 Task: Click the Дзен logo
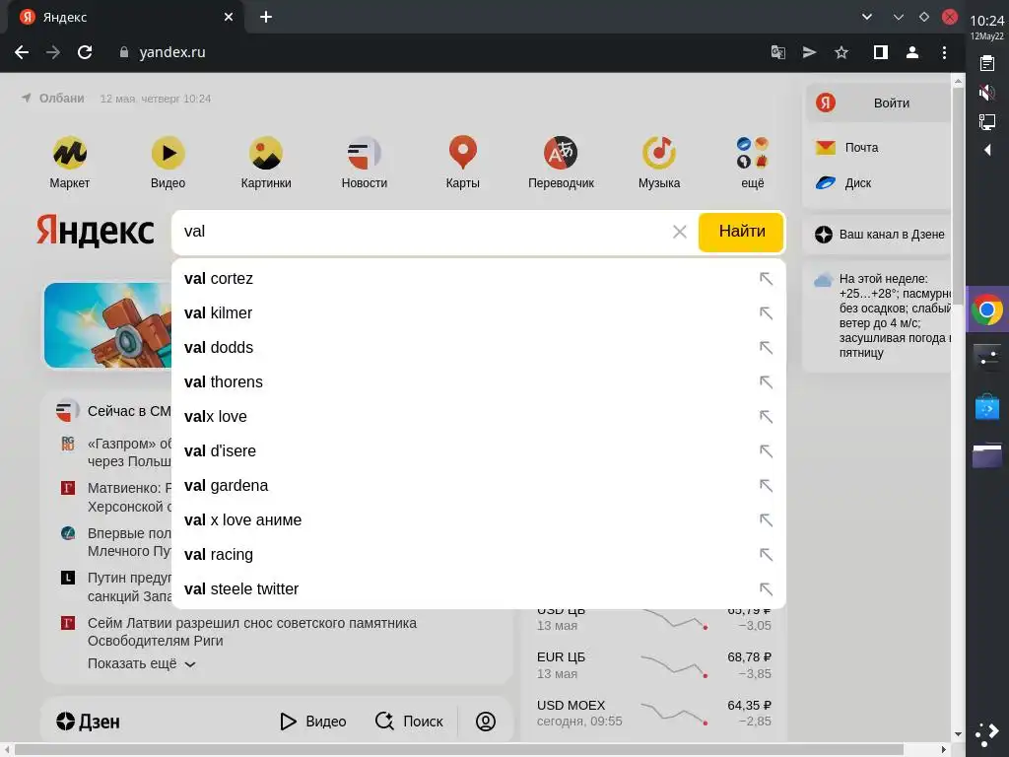click(x=88, y=722)
